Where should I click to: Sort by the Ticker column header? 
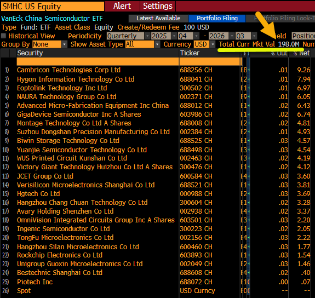point(190,53)
